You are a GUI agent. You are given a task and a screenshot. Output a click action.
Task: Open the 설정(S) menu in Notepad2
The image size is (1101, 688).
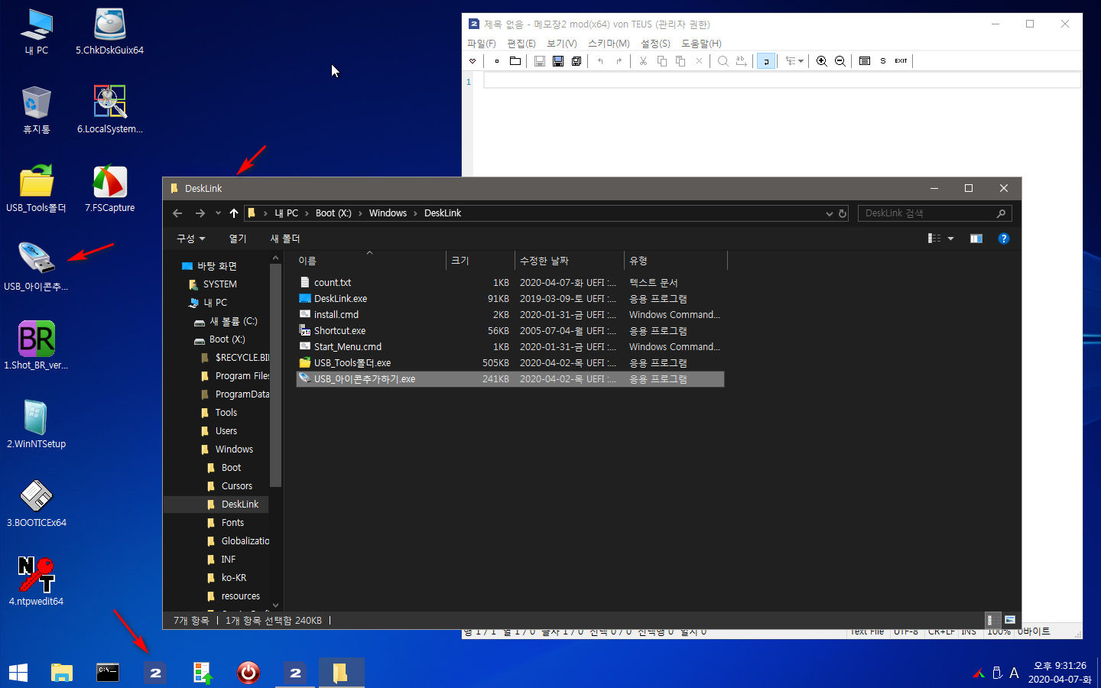pos(655,44)
